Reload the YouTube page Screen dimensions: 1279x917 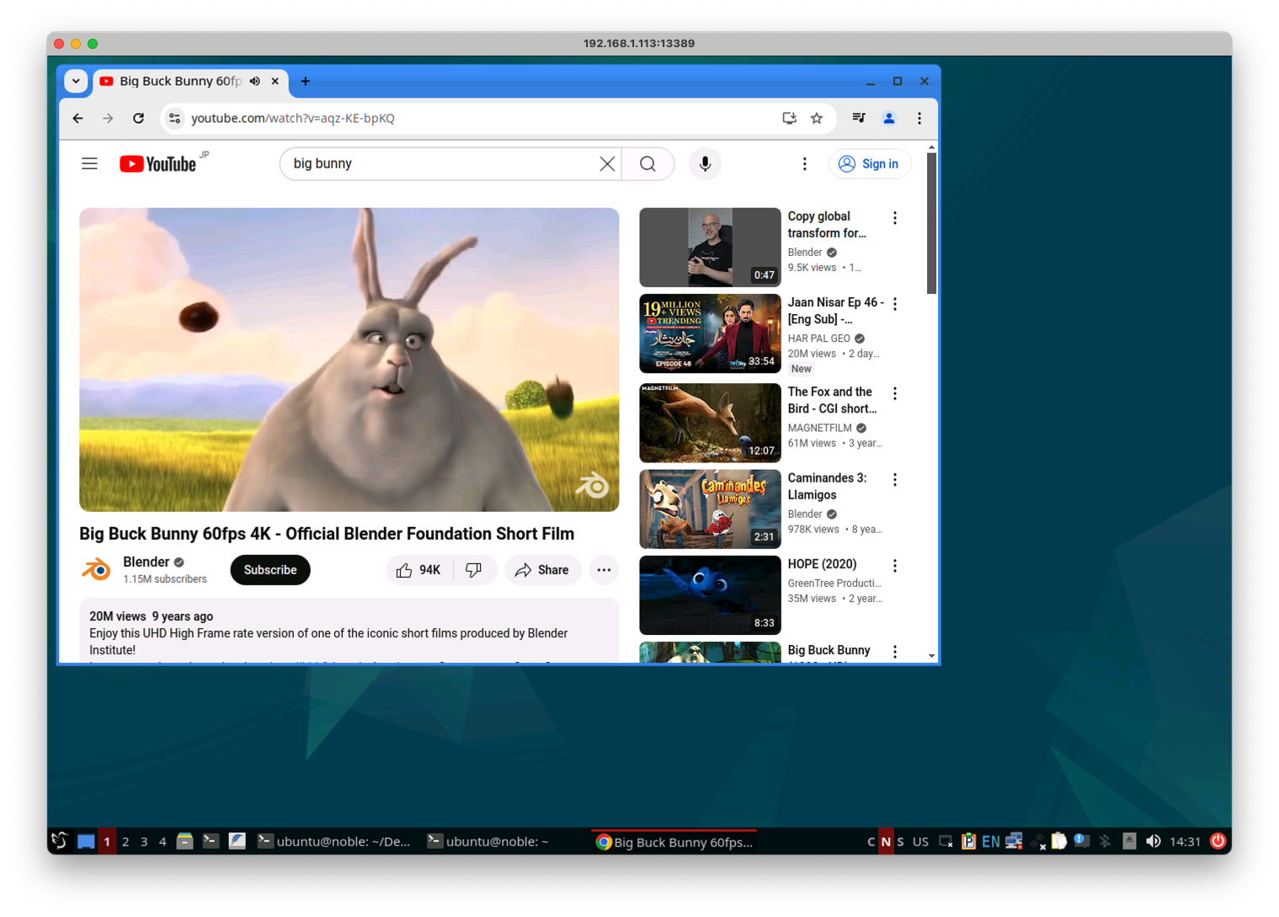coord(138,118)
